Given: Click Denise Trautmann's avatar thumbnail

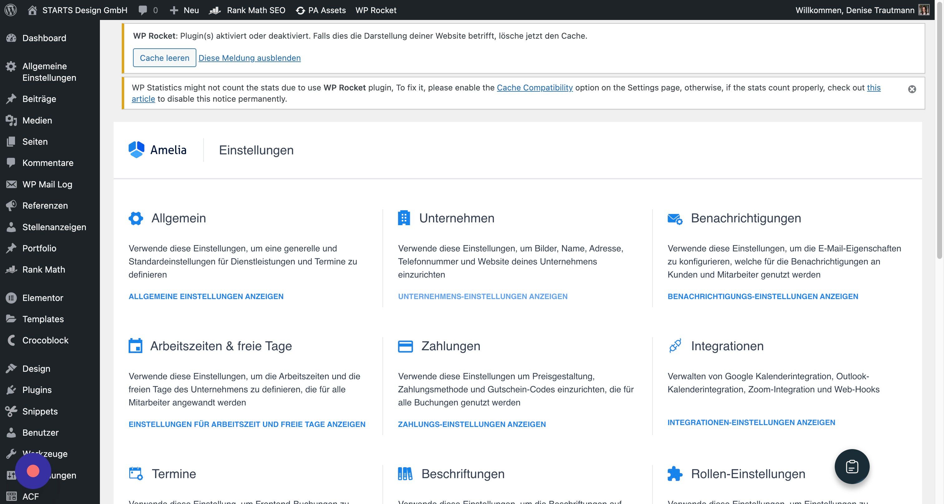Looking at the screenshot, I should point(924,10).
